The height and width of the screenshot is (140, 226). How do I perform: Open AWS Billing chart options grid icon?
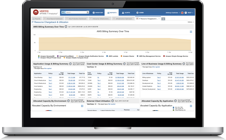(x=191, y=32)
